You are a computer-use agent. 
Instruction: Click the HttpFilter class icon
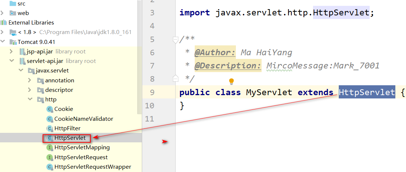pyautogui.click(x=50, y=128)
